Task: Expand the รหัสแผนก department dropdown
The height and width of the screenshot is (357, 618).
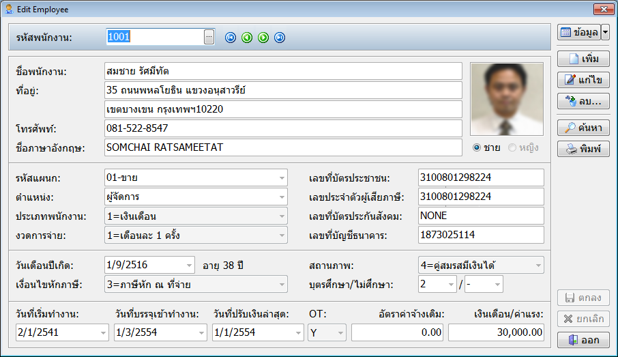Action: tap(282, 179)
